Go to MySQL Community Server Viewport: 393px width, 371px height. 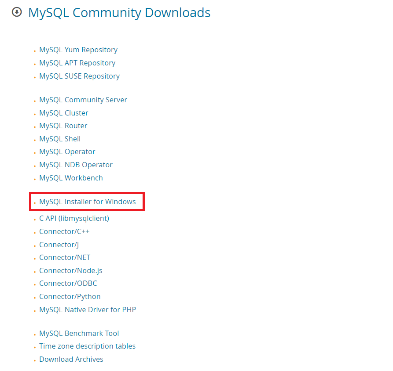(x=83, y=100)
